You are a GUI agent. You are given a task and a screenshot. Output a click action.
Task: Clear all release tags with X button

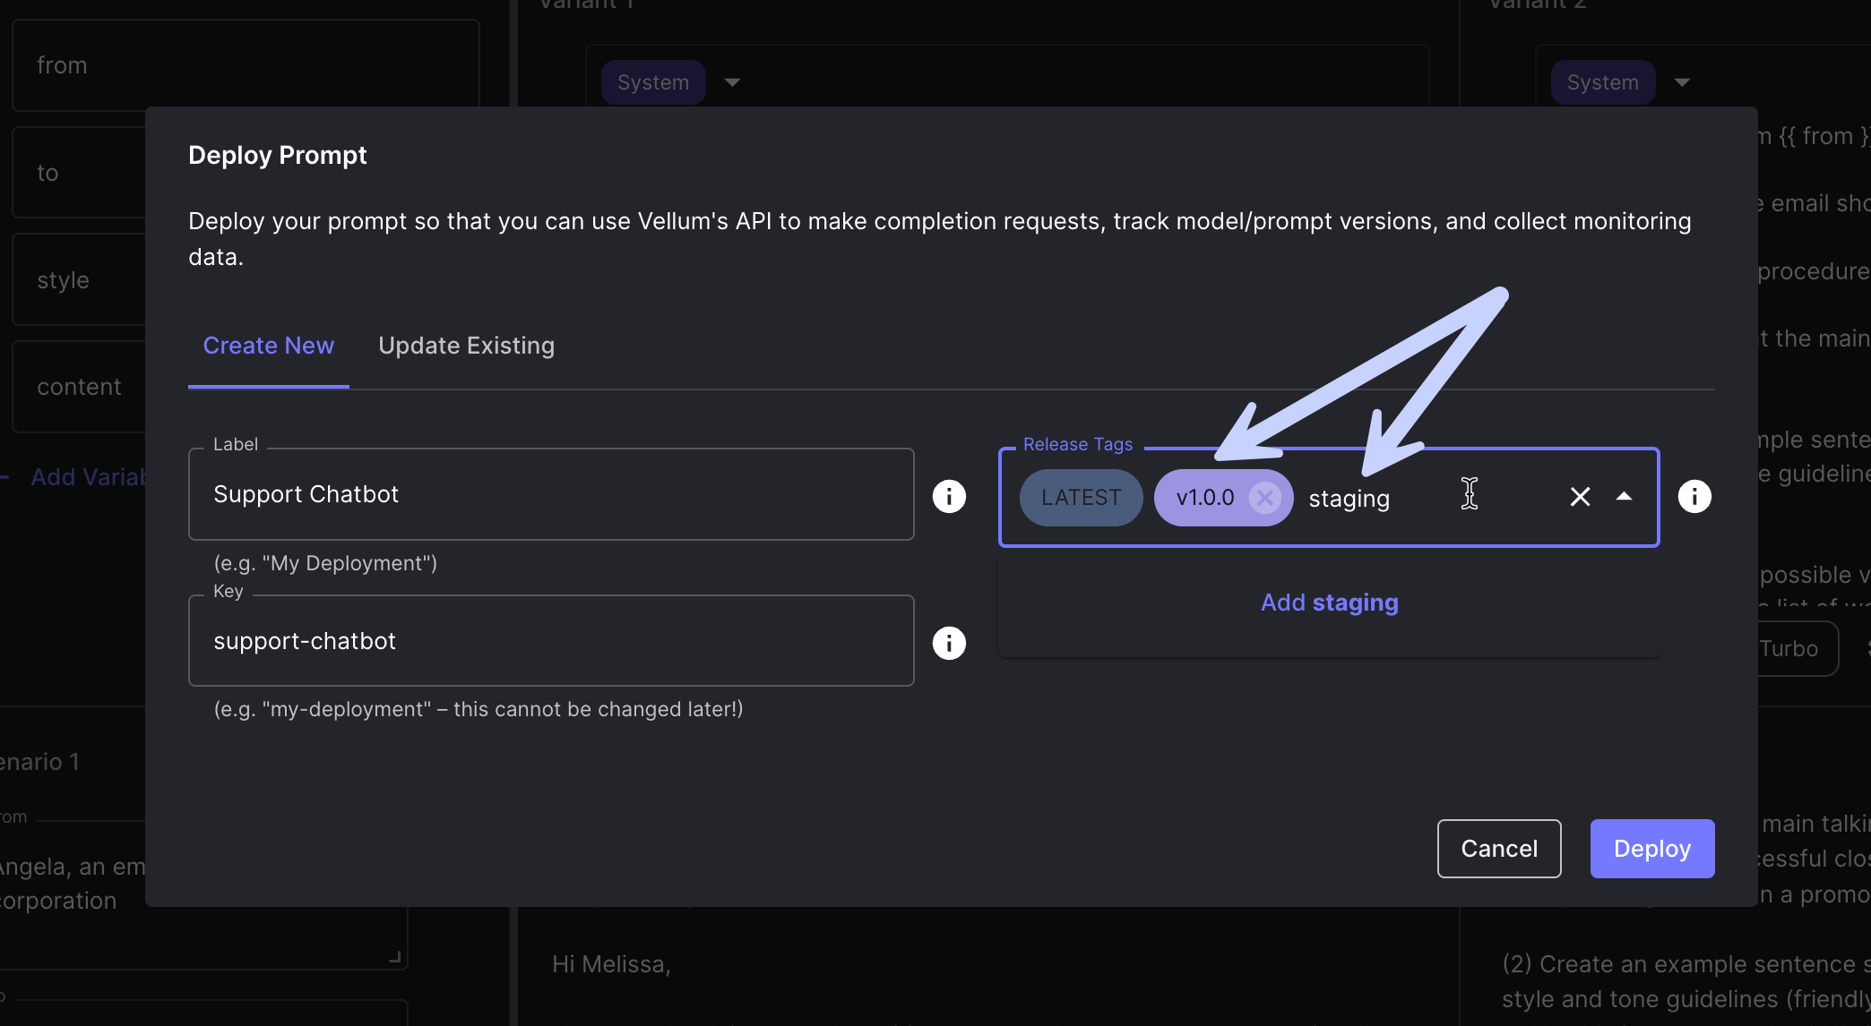[x=1581, y=497]
